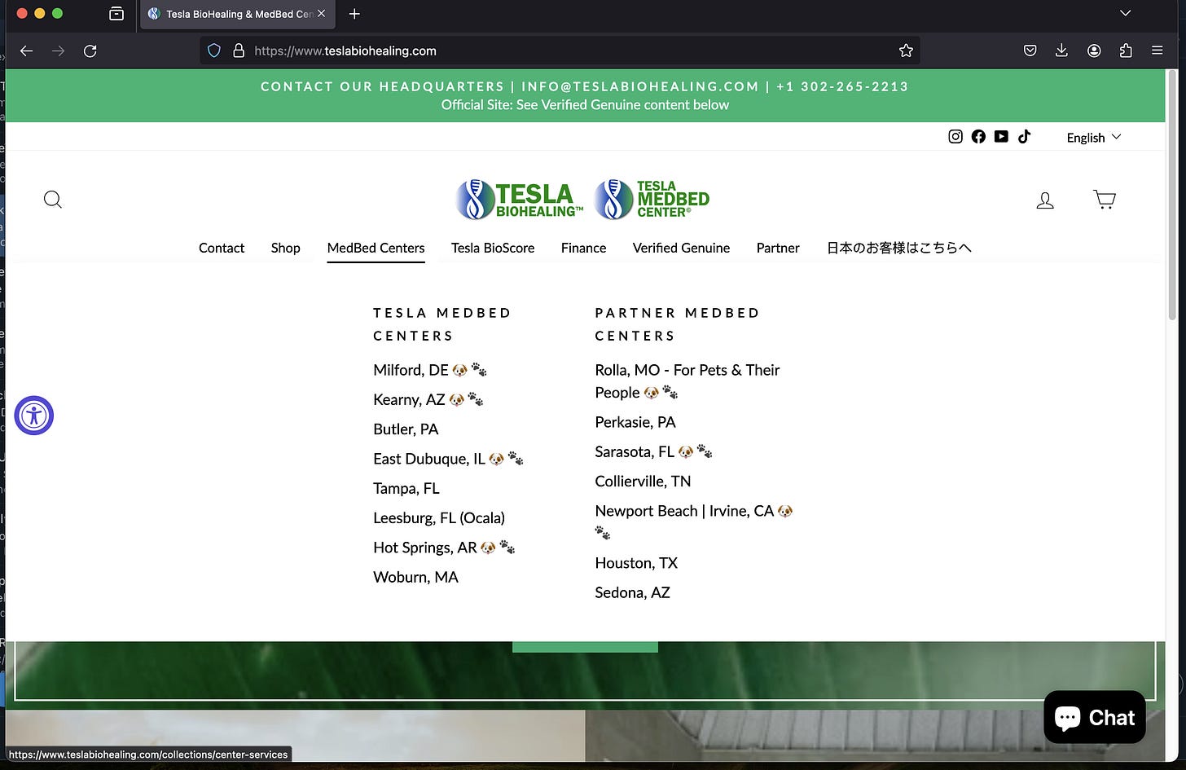Image resolution: width=1186 pixels, height=770 pixels.
Task: Open Firefox downloads panel
Action: point(1061,51)
